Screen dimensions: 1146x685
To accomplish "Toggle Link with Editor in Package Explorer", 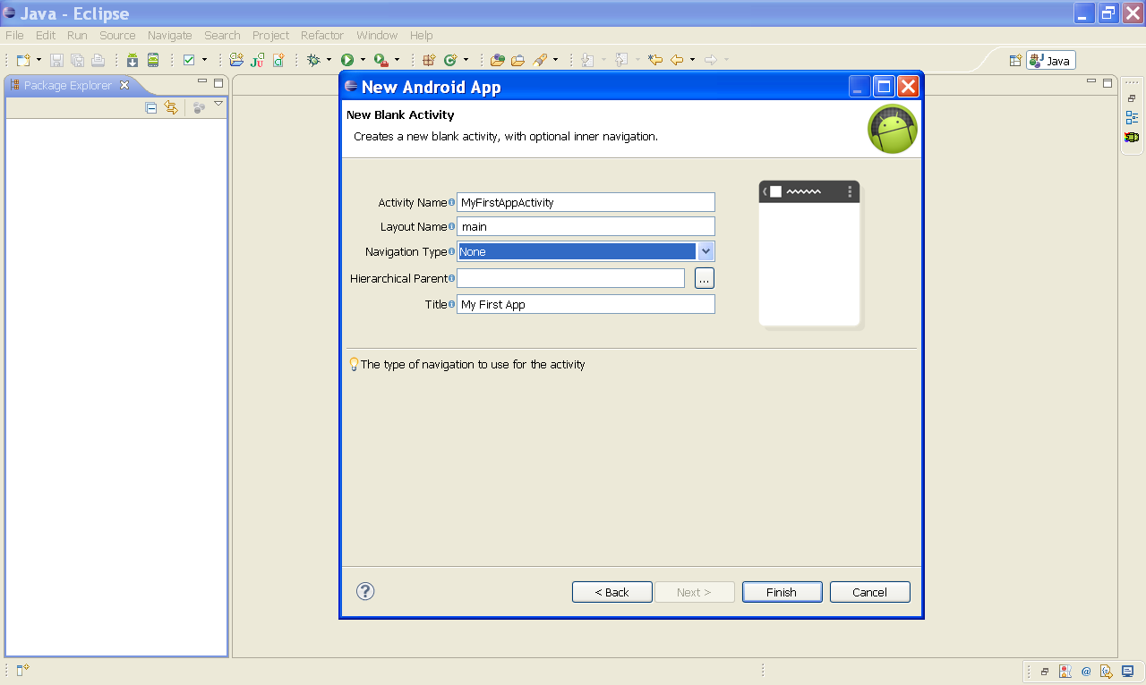I will pyautogui.click(x=171, y=107).
